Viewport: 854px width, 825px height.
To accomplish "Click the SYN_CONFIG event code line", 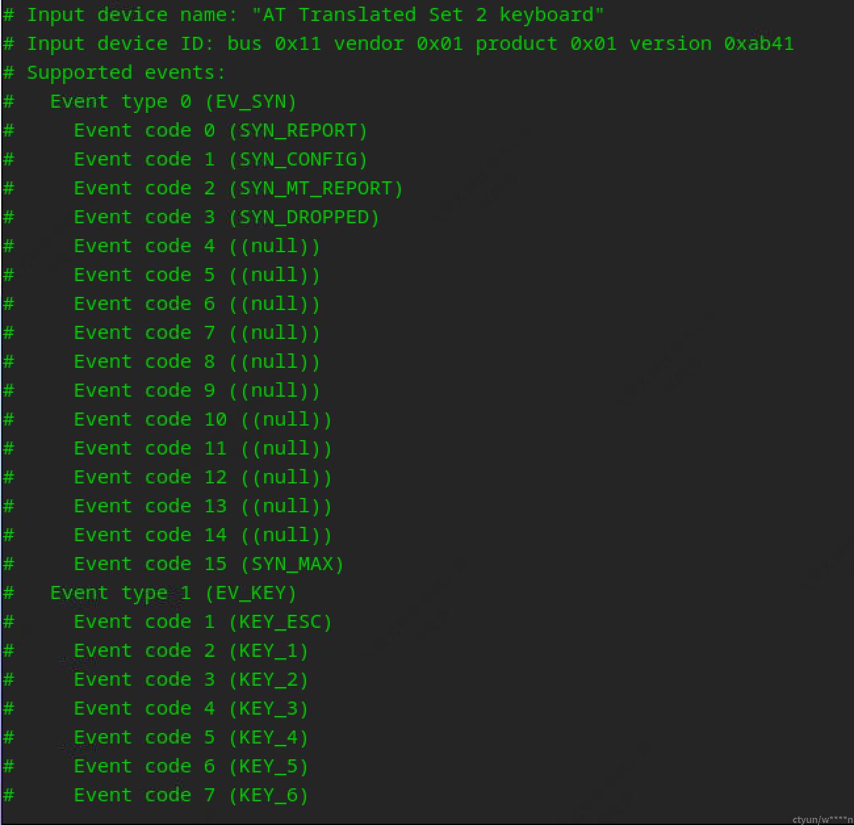I will (185, 159).
